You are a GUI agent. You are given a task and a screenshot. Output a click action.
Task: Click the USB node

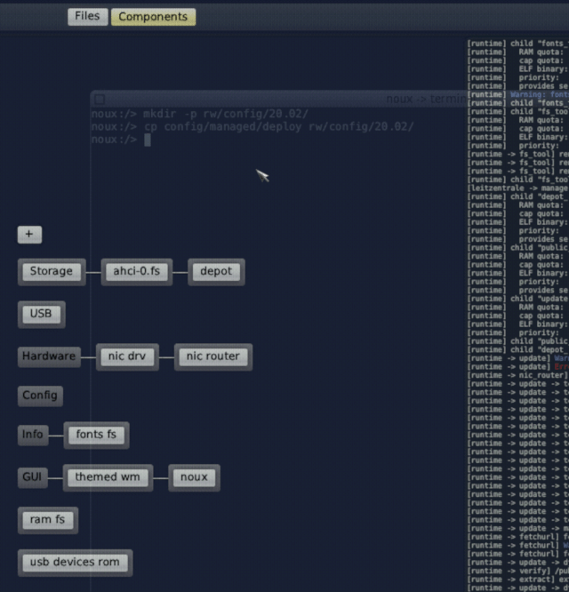[x=41, y=314]
